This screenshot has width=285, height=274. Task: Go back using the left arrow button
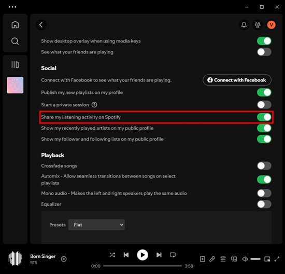(41, 25)
